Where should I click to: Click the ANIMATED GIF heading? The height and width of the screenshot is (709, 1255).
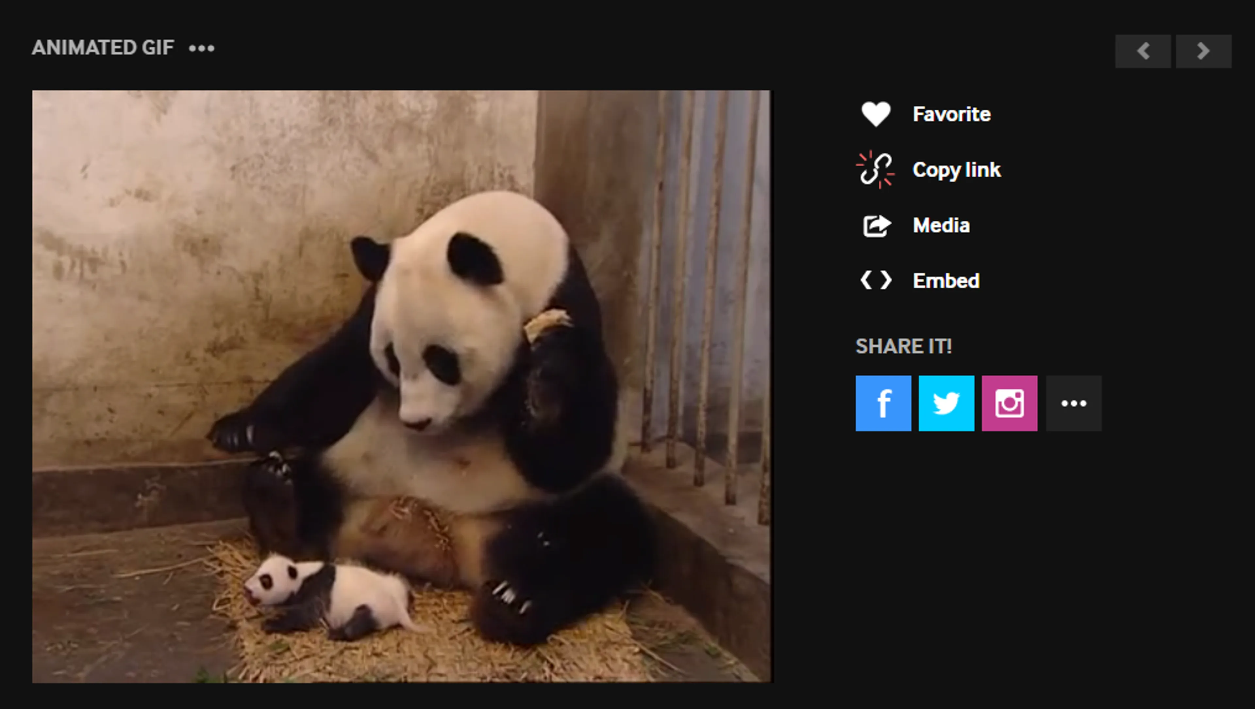(x=103, y=48)
